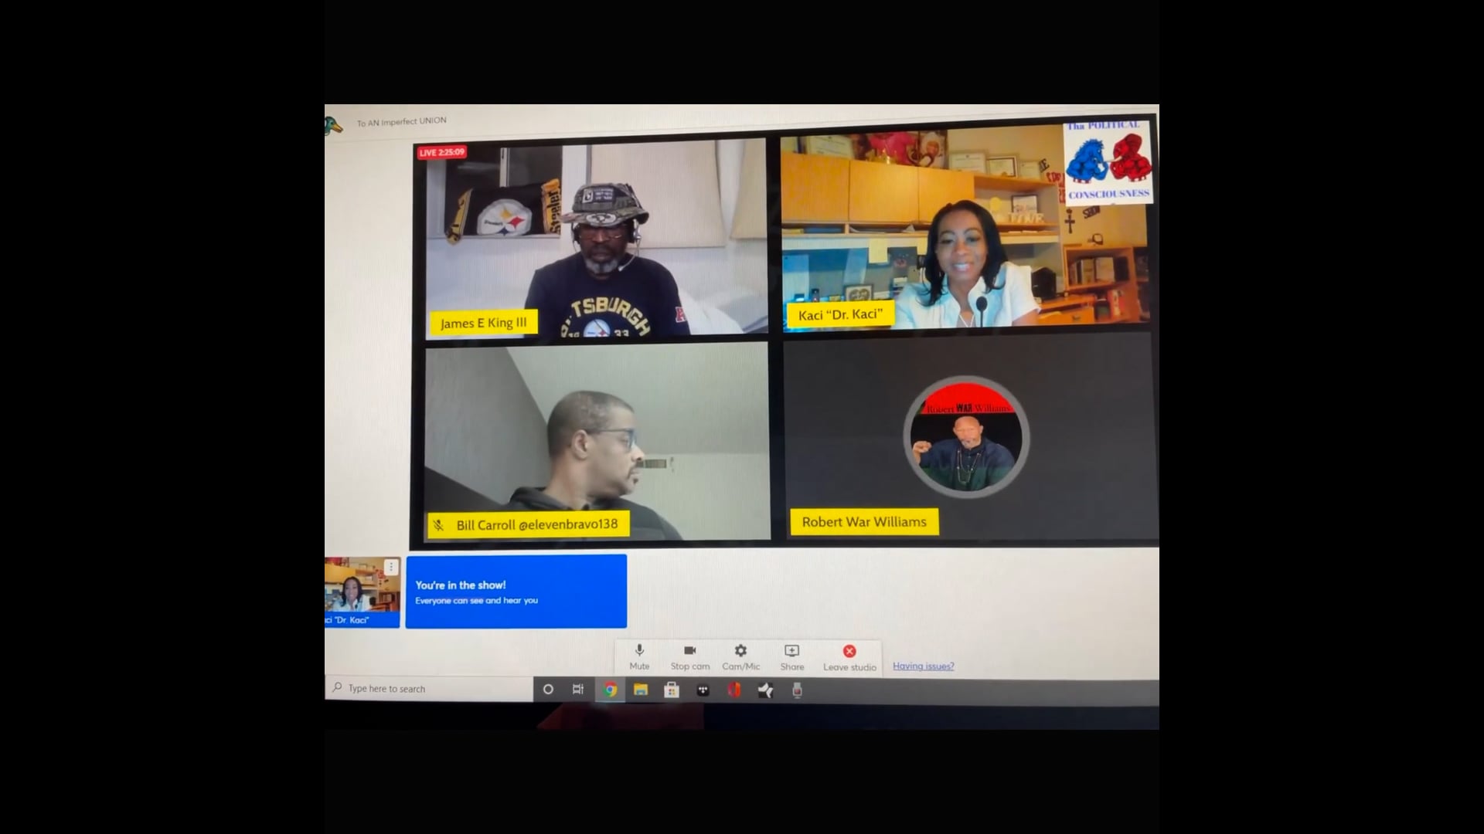
Task: Click the Windows Type here to search box
Action: pos(429,688)
